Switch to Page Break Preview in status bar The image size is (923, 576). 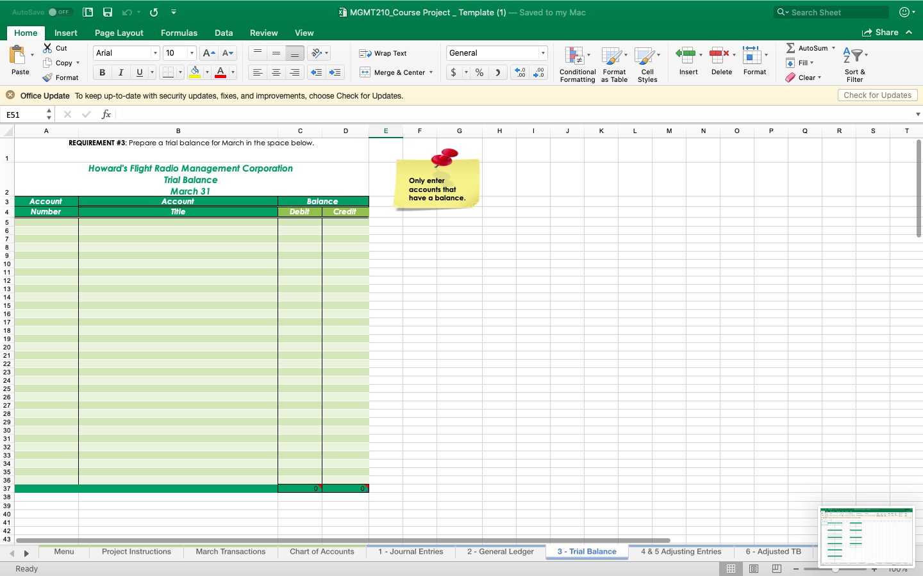[x=777, y=568]
